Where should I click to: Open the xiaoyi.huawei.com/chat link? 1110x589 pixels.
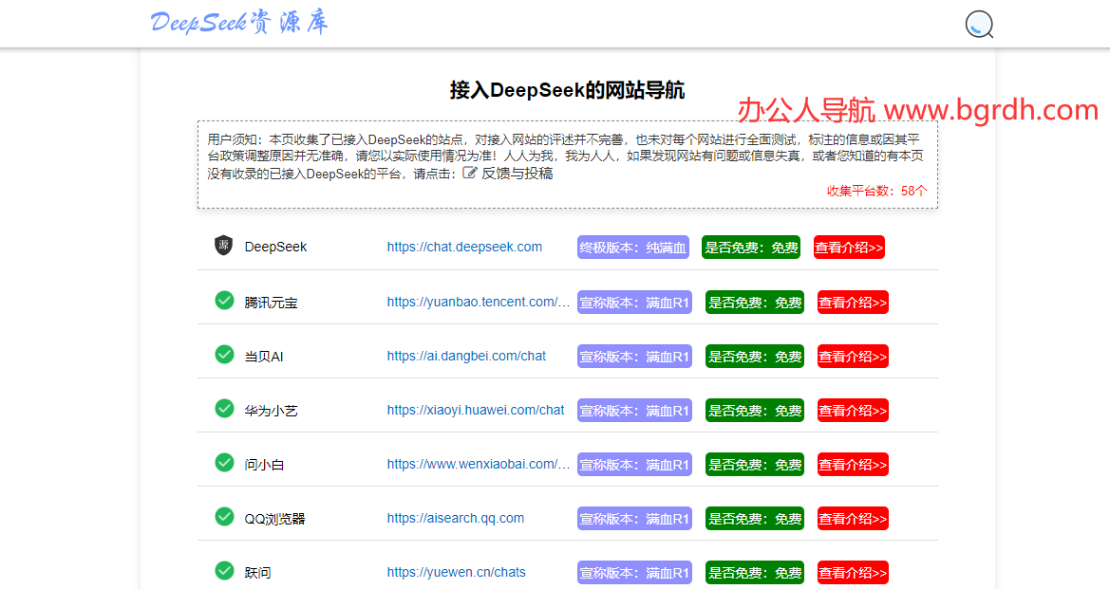(x=475, y=410)
